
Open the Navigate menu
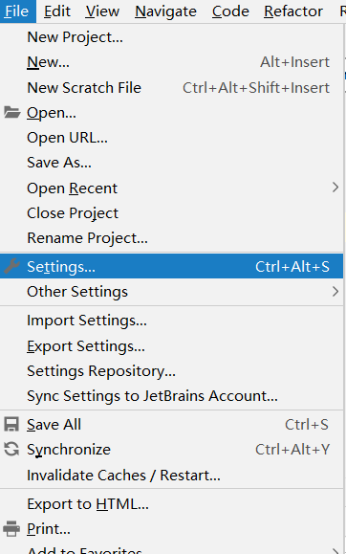click(x=165, y=11)
